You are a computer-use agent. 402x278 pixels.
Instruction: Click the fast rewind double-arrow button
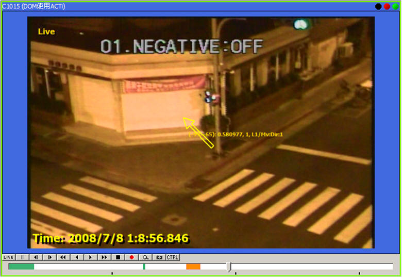click(63, 257)
